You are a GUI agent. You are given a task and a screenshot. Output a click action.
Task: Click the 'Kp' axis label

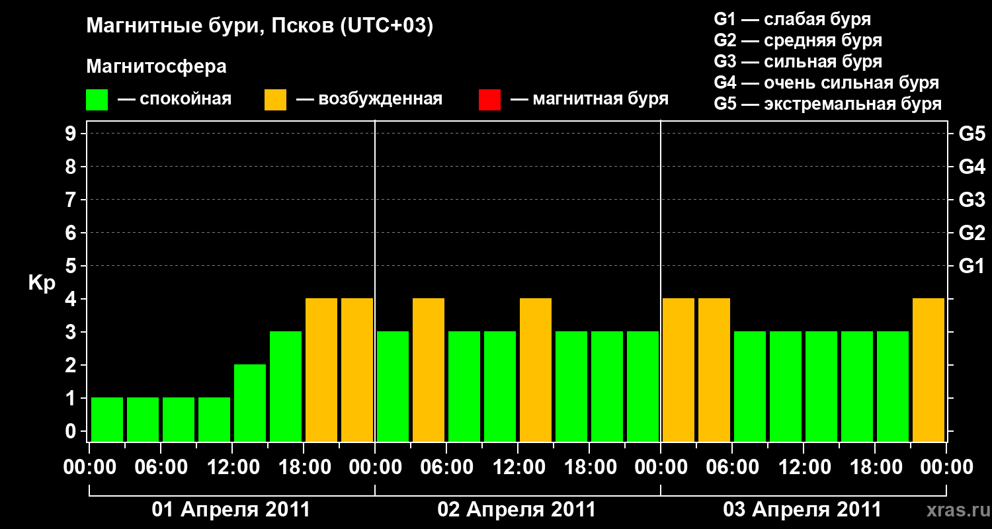[42, 283]
